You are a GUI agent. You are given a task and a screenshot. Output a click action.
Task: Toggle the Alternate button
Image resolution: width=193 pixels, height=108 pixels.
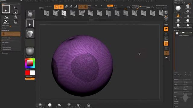point(30,79)
